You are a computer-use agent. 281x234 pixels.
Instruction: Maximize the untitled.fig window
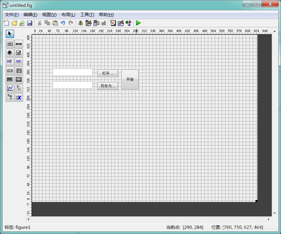[257, 4]
